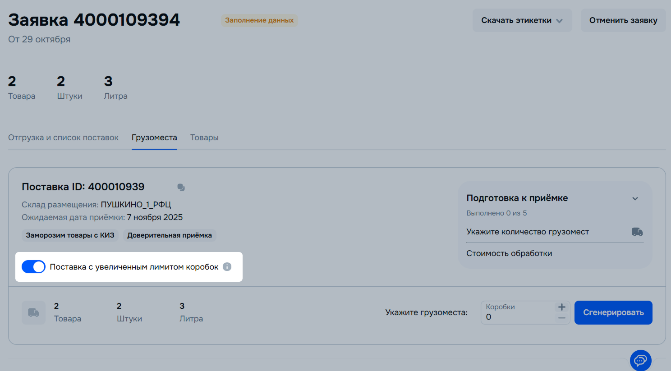Copy the supply ID 400010939

tap(181, 187)
